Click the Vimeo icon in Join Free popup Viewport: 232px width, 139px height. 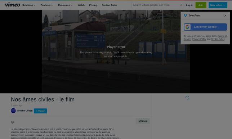(x=185, y=15)
